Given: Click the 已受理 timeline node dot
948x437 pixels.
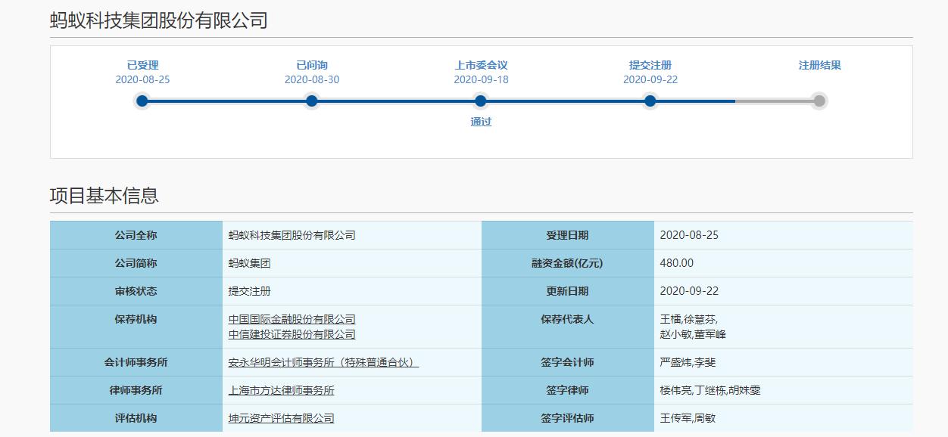Looking at the screenshot, I should [142, 101].
